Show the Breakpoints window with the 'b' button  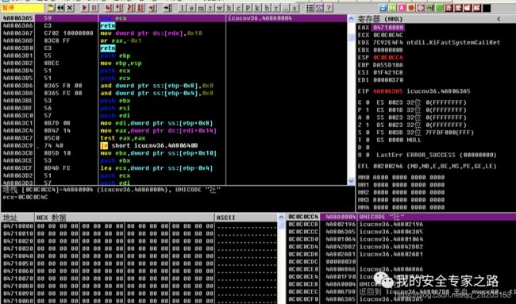tap(267, 8)
